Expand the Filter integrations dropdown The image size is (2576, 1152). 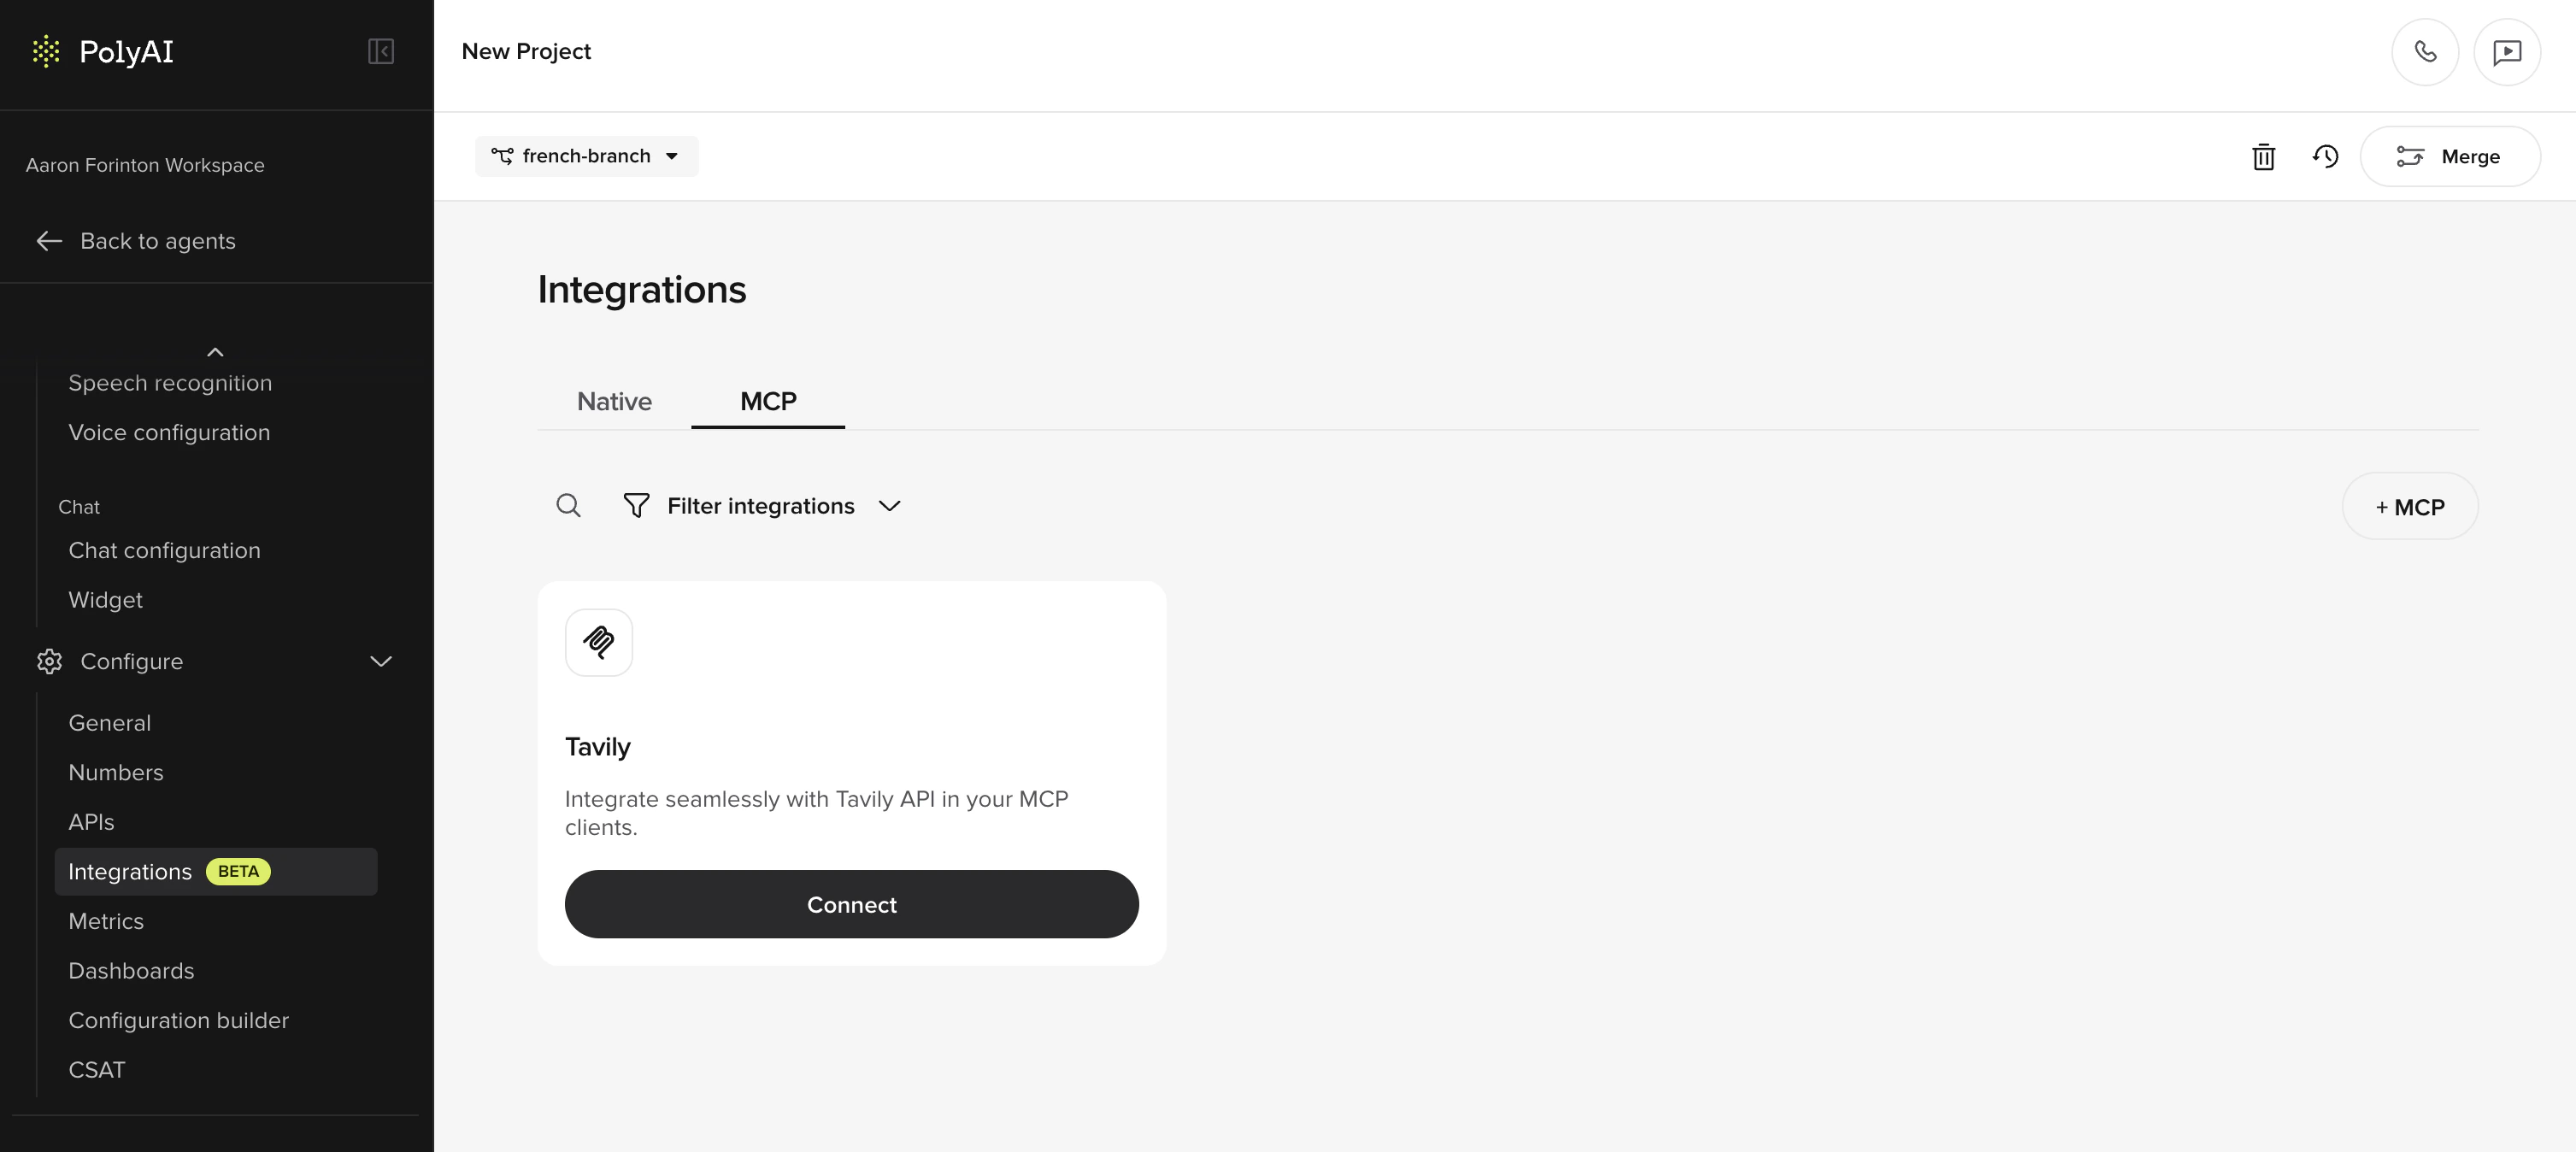click(x=890, y=507)
